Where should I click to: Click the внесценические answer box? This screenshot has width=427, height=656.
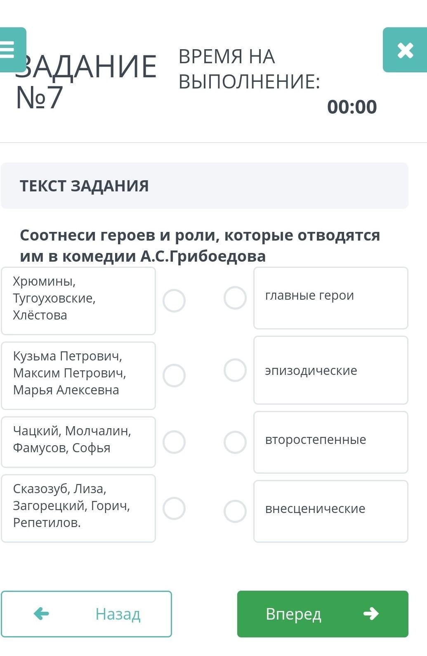pyautogui.click(x=330, y=511)
